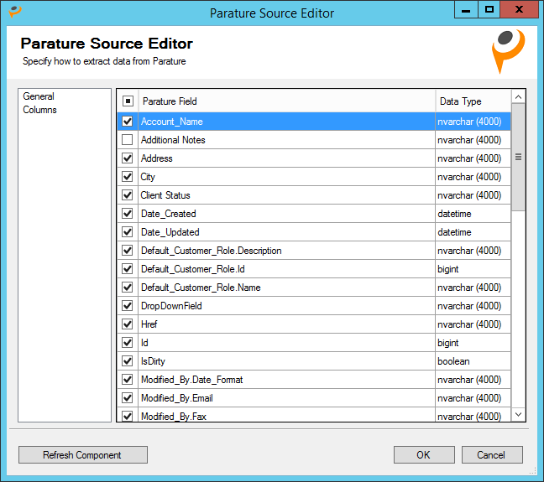Uncheck the Modified_By.Date_Format checkbox
Screen dimensions: 544x482
click(128, 380)
